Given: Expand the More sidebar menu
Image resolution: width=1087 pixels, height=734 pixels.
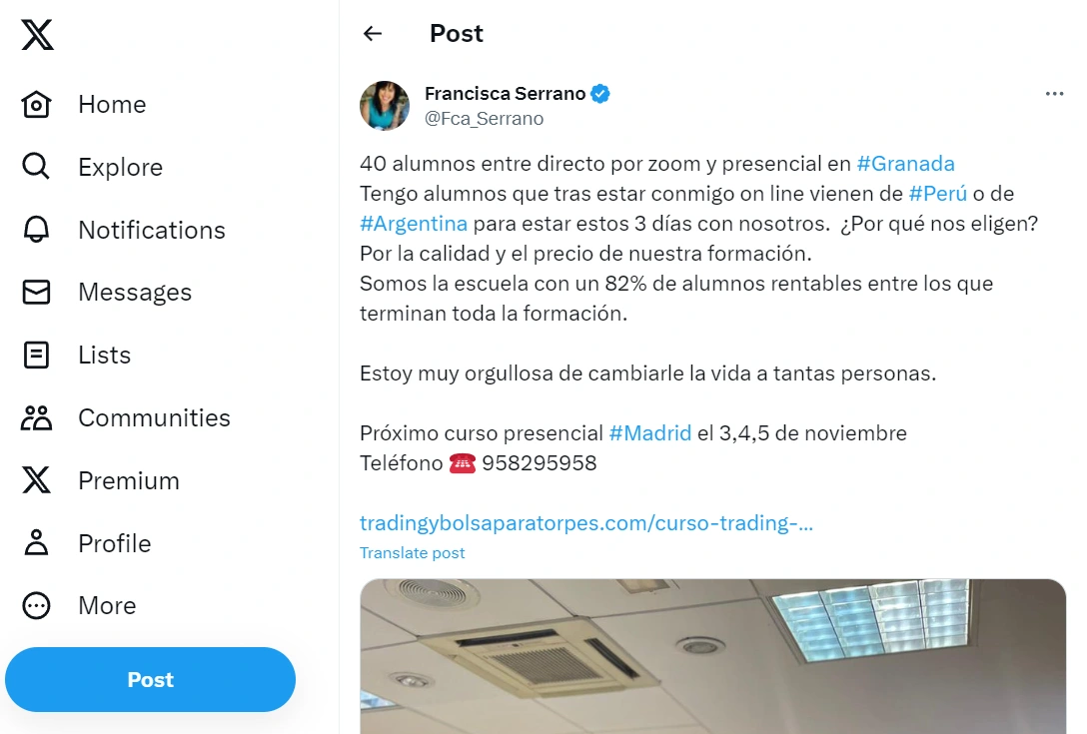Looking at the screenshot, I should pyautogui.click(x=36, y=605).
